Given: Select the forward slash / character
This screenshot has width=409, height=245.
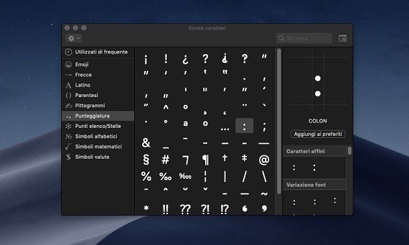Looking at the screenshot, I should [245, 176].
